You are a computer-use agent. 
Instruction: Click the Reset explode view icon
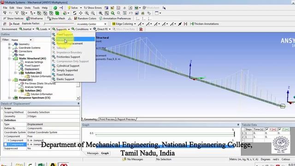pos(11,24)
